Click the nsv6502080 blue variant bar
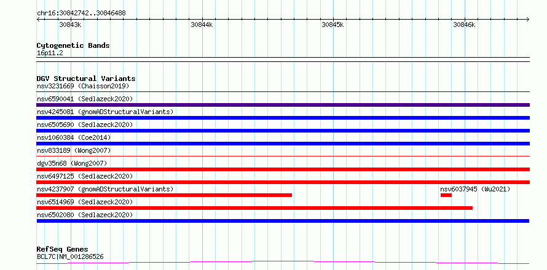 (x=283, y=221)
